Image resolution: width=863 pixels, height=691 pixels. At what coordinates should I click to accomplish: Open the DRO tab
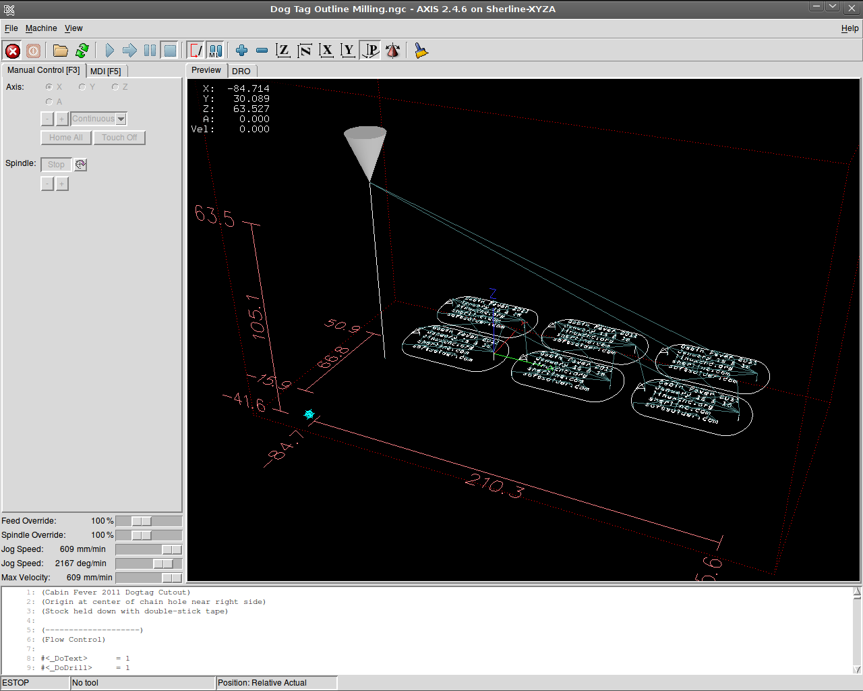[x=241, y=71]
